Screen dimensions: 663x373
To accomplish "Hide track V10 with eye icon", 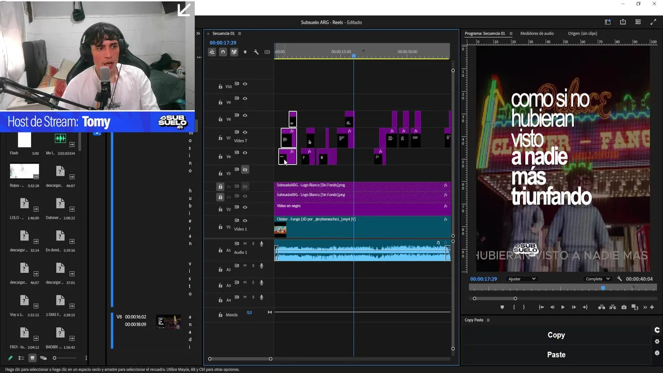I will click(x=245, y=84).
